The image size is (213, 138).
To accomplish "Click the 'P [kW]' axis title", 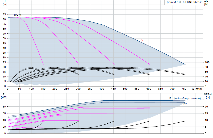I will click(4, 96).
